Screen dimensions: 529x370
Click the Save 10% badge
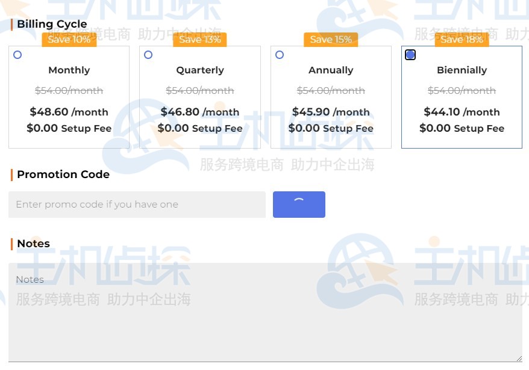[69, 40]
